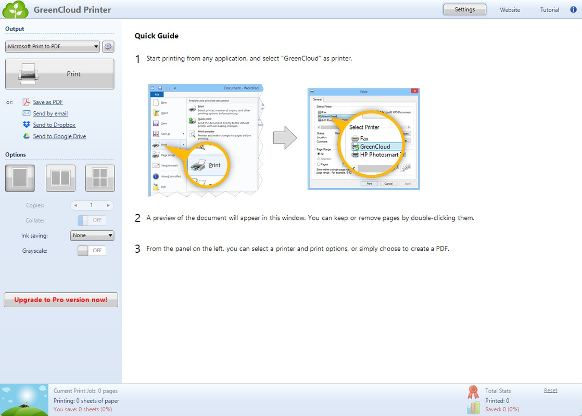This screenshot has height=416, width=582.
Task: Open the Tutorial in header
Action: pyautogui.click(x=549, y=10)
